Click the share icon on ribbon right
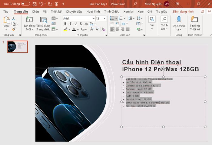This screenshot has width=212, height=145. click(203, 11)
